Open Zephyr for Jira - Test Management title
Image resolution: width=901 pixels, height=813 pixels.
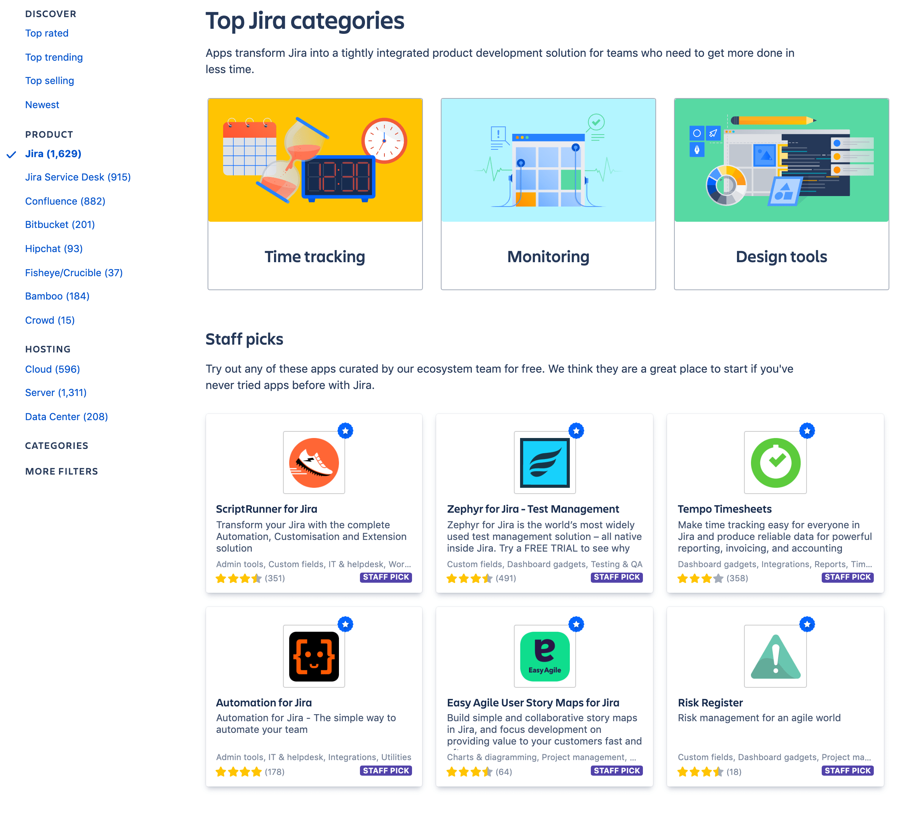(533, 509)
